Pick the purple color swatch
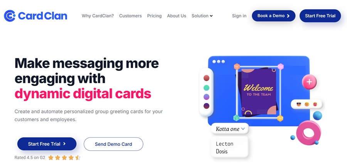 pyautogui.click(x=207, y=97)
